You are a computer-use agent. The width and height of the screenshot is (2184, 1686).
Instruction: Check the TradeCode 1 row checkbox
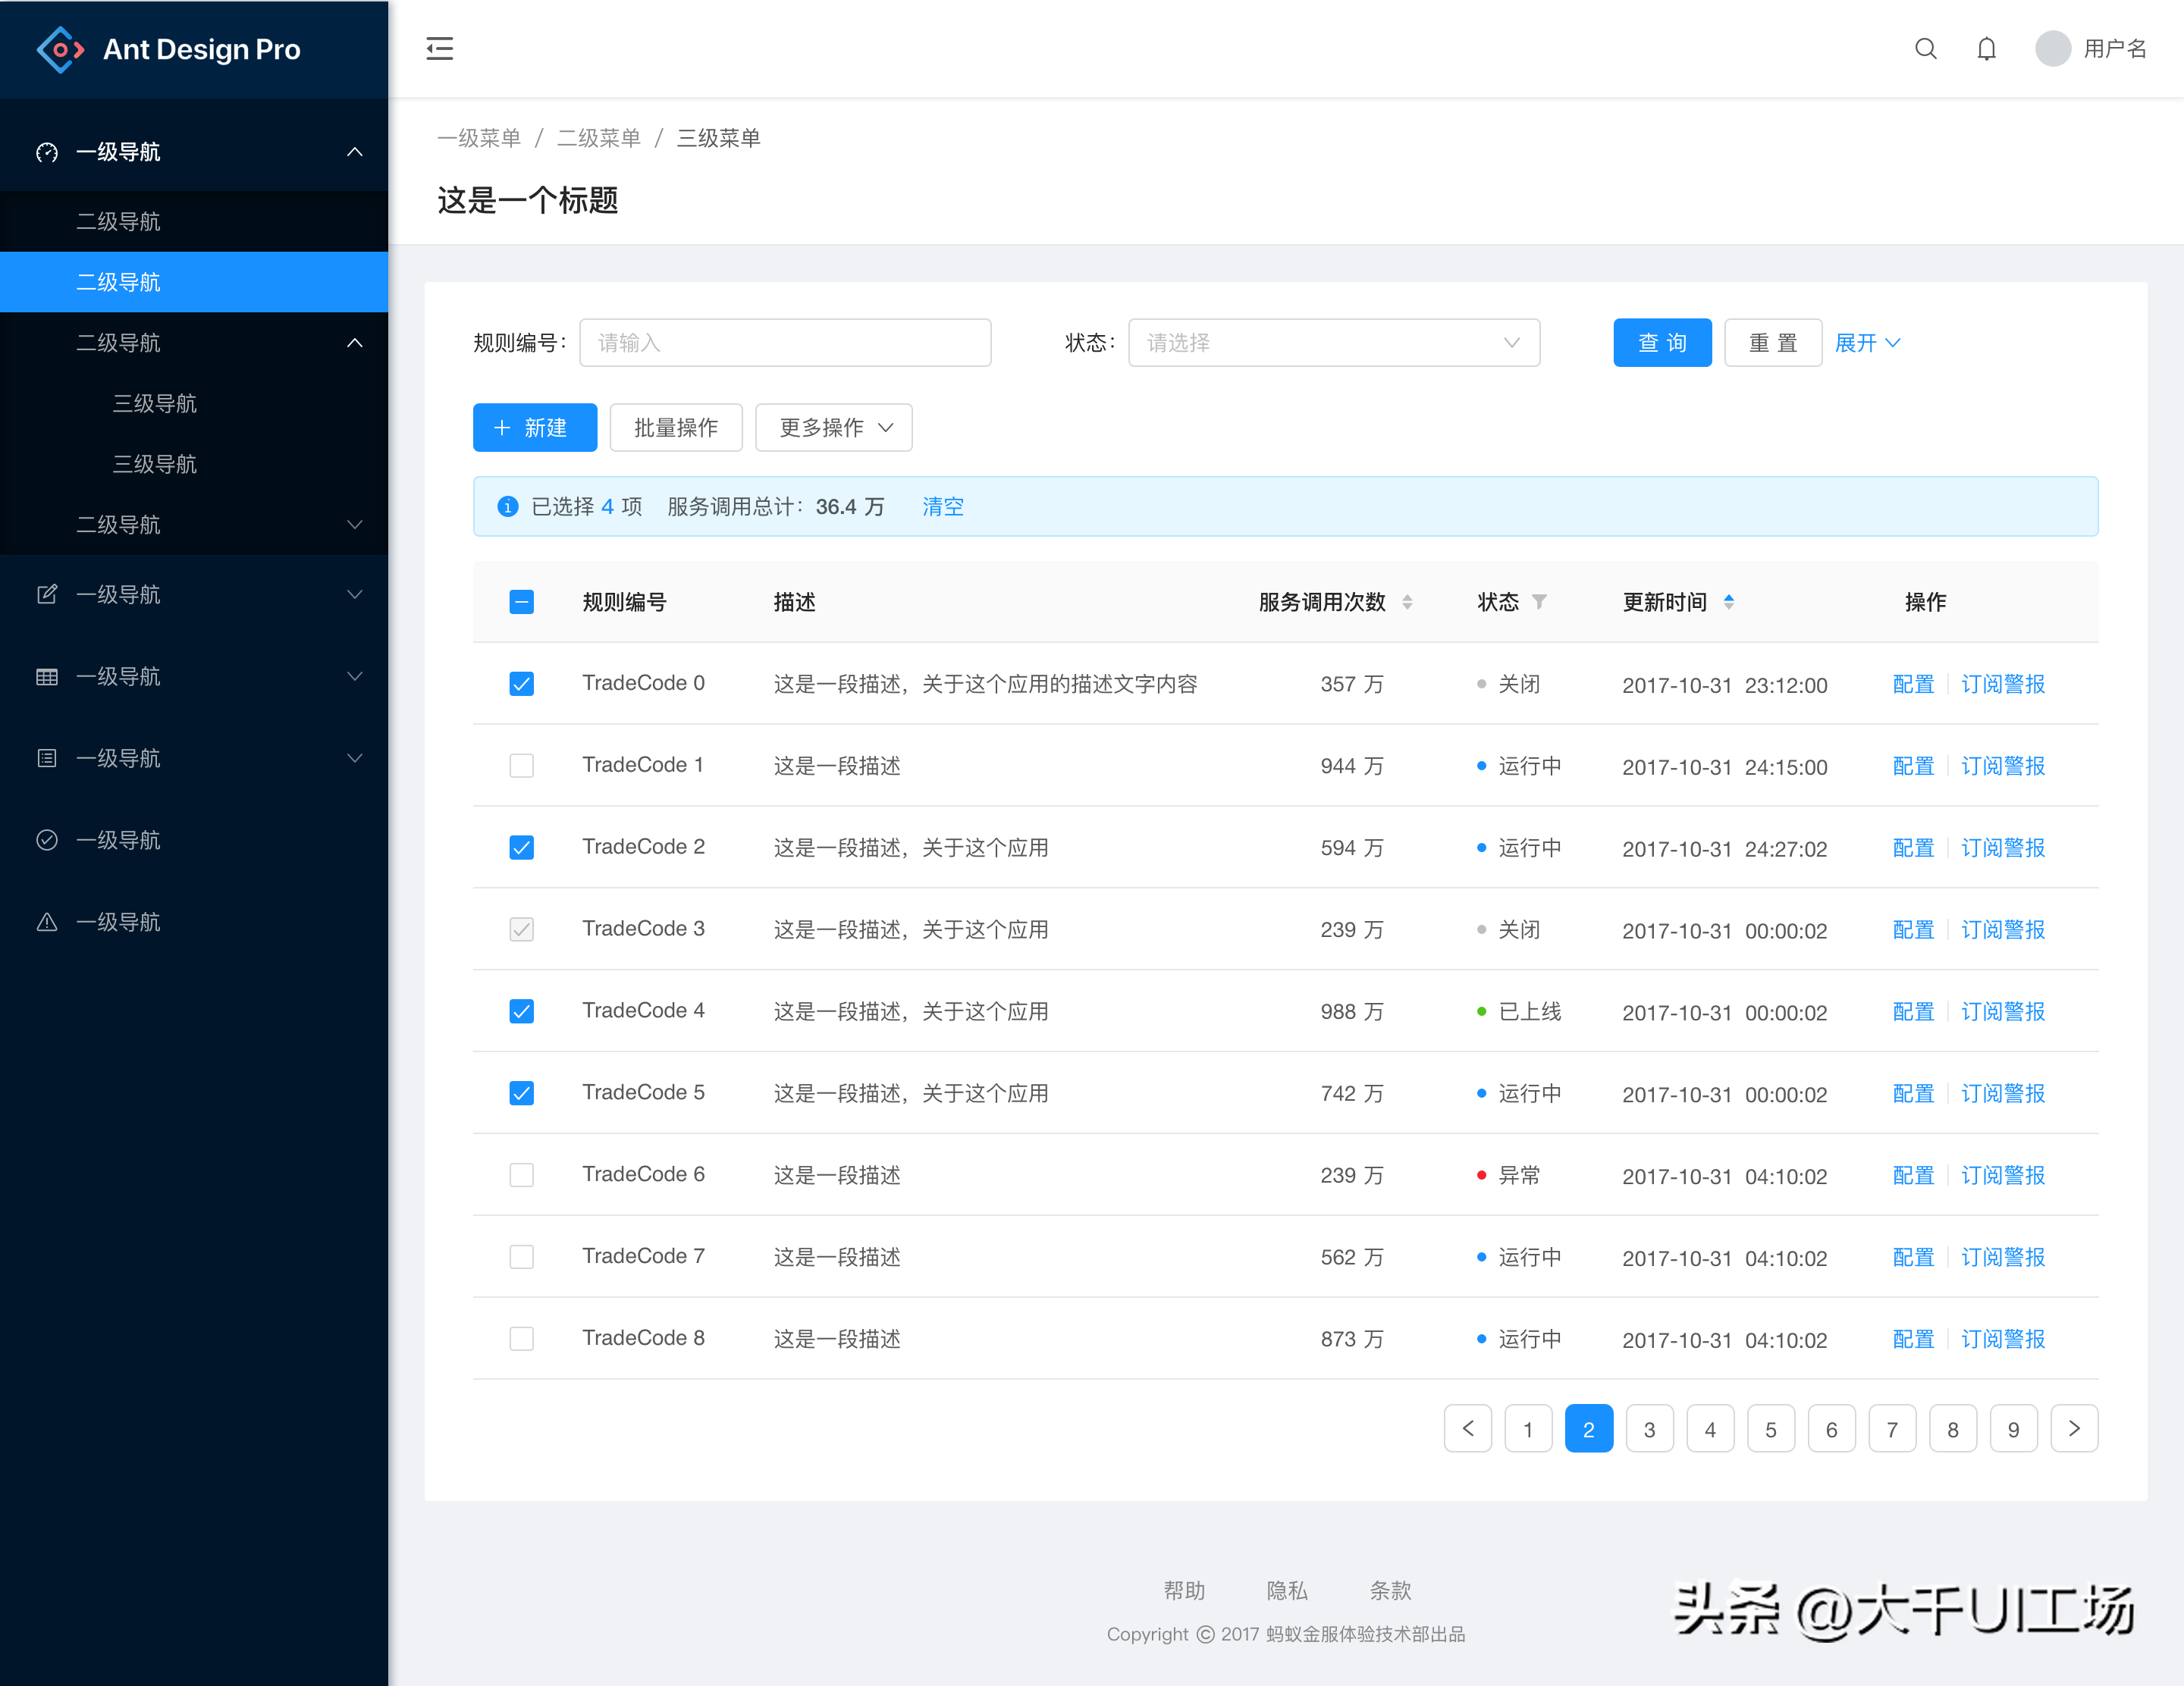pos(521,766)
